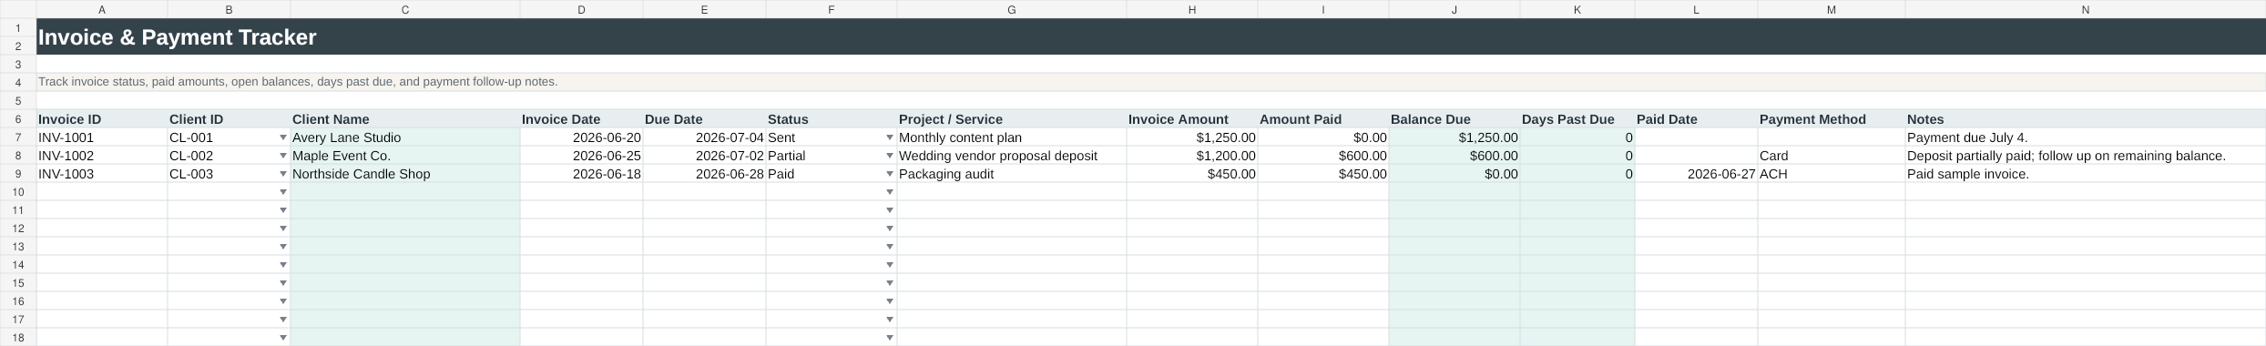Select the Amount Paid header cell

1323,119
